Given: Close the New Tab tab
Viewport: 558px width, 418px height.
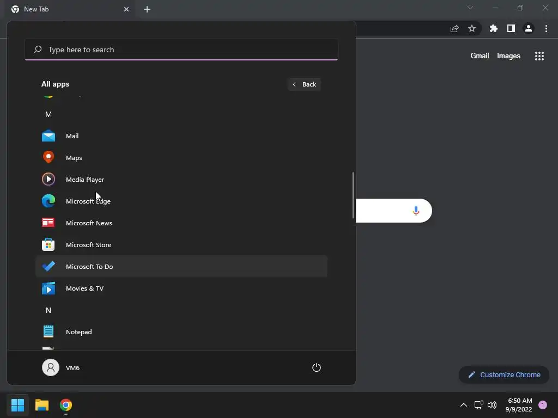Looking at the screenshot, I should (x=126, y=9).
